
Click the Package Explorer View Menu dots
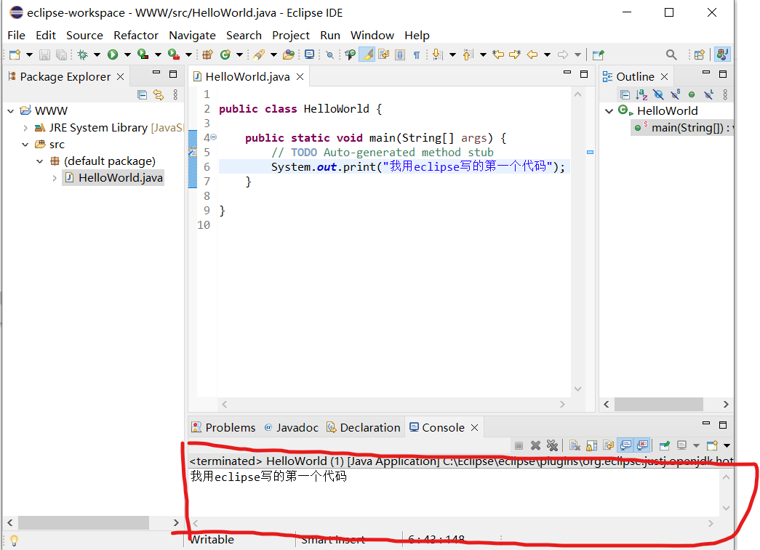[175, 95]
